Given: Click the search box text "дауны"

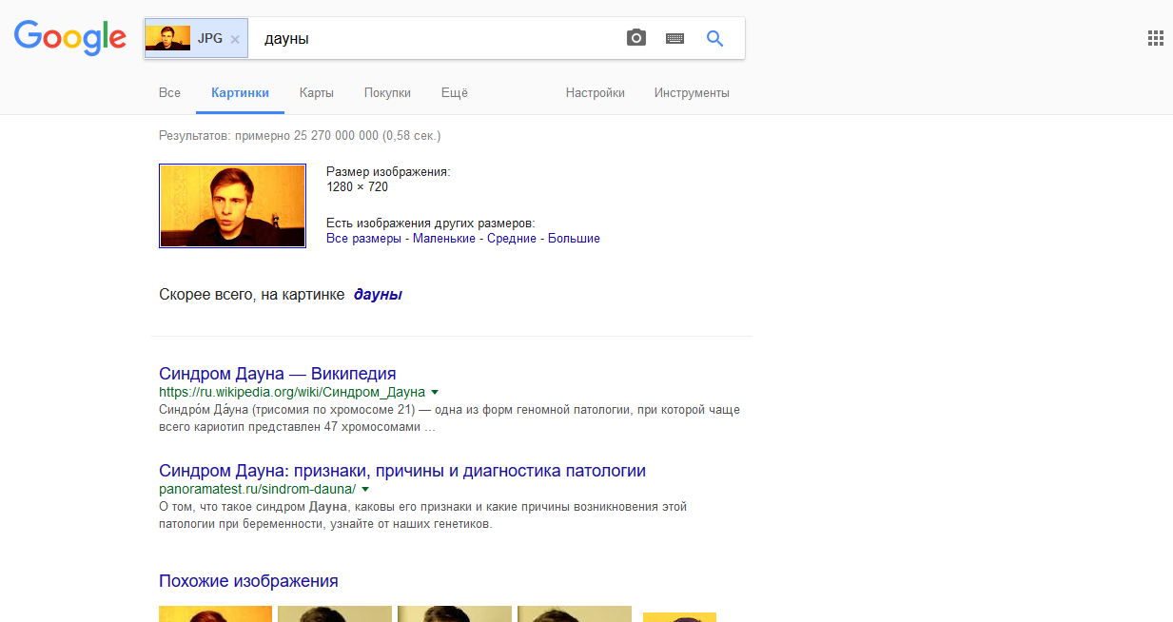Looking at the screenshot, I should click(286, 39).
